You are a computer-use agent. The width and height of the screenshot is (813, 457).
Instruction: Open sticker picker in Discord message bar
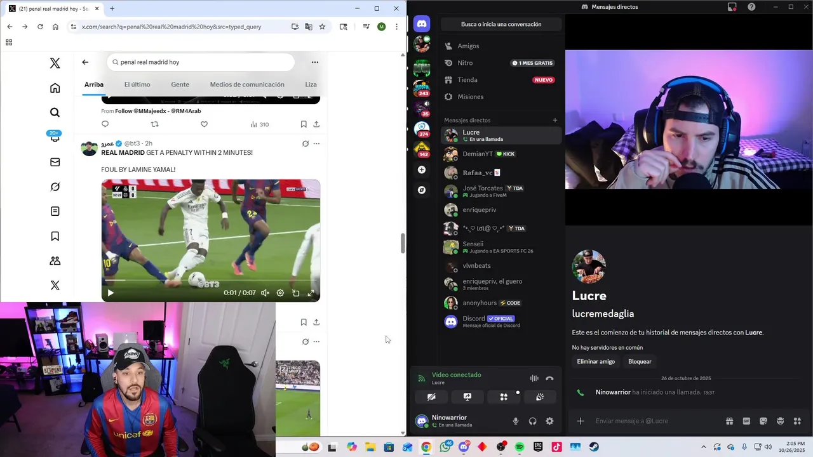click(763, 421)
